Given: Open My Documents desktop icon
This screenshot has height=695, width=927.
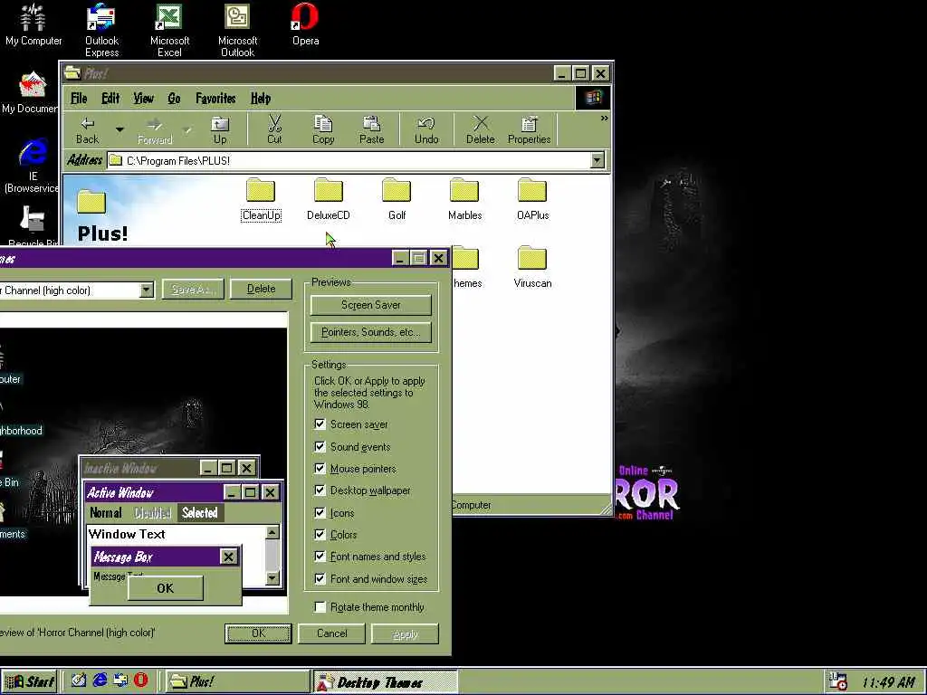Looking at the screenshot, I should click(30, 92).
